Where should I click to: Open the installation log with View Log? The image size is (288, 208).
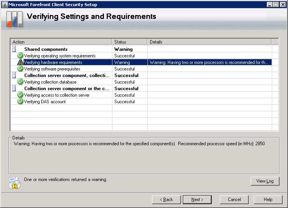click(x=265, y=181)
